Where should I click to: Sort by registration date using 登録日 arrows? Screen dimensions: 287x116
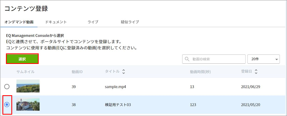coord(256,71)
